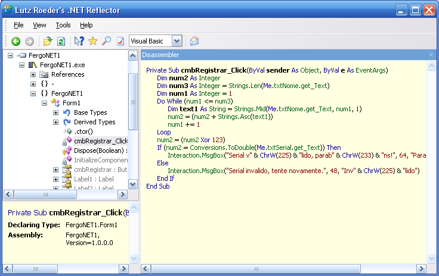Click the Disassembler pane header
The image size is (439, 276).
287,55
